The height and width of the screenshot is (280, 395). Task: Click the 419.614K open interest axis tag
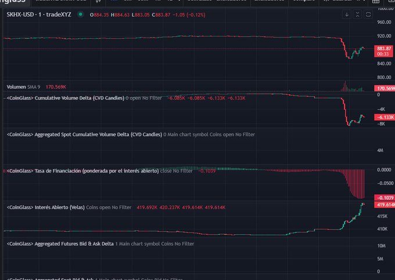pyautogui.click(x=385, y=204)
